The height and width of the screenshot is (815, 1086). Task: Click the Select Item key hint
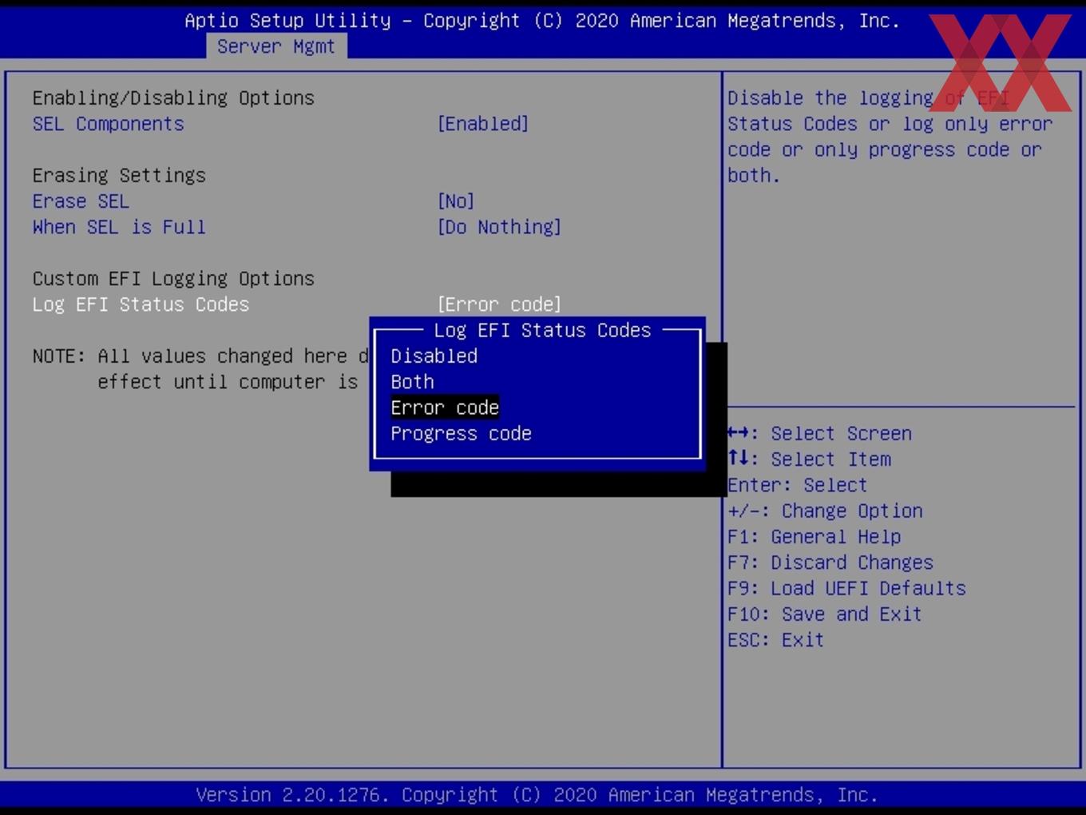click(810, 459)
